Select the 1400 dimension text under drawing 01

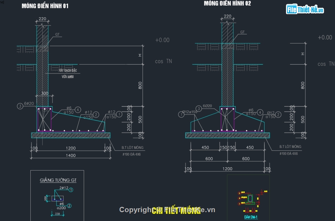coord(71,155)
